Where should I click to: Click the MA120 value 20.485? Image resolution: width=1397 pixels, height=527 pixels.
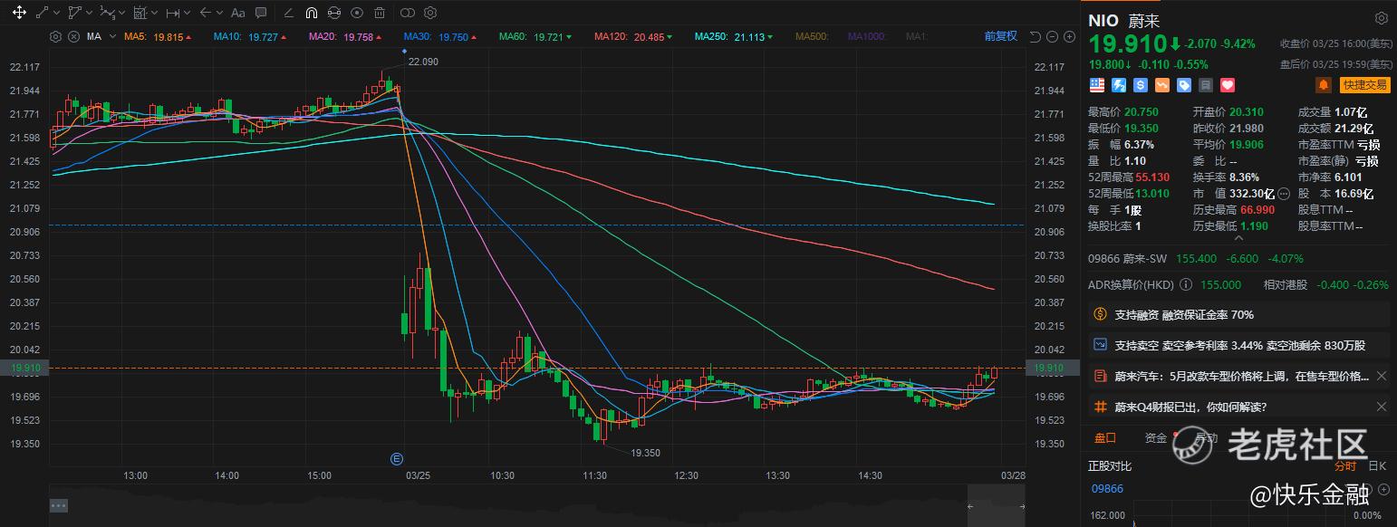click(650, 36)
